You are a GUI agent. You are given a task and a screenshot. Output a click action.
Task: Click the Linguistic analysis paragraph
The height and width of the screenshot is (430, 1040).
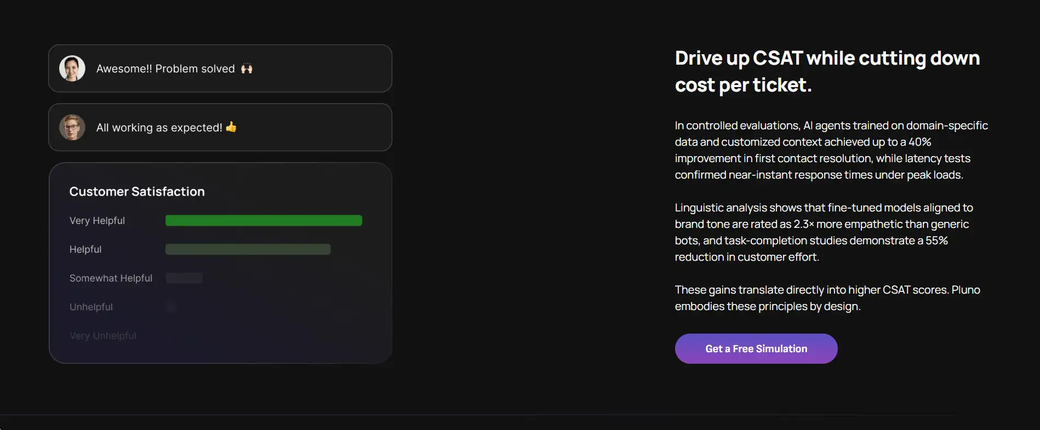(824, 232)
